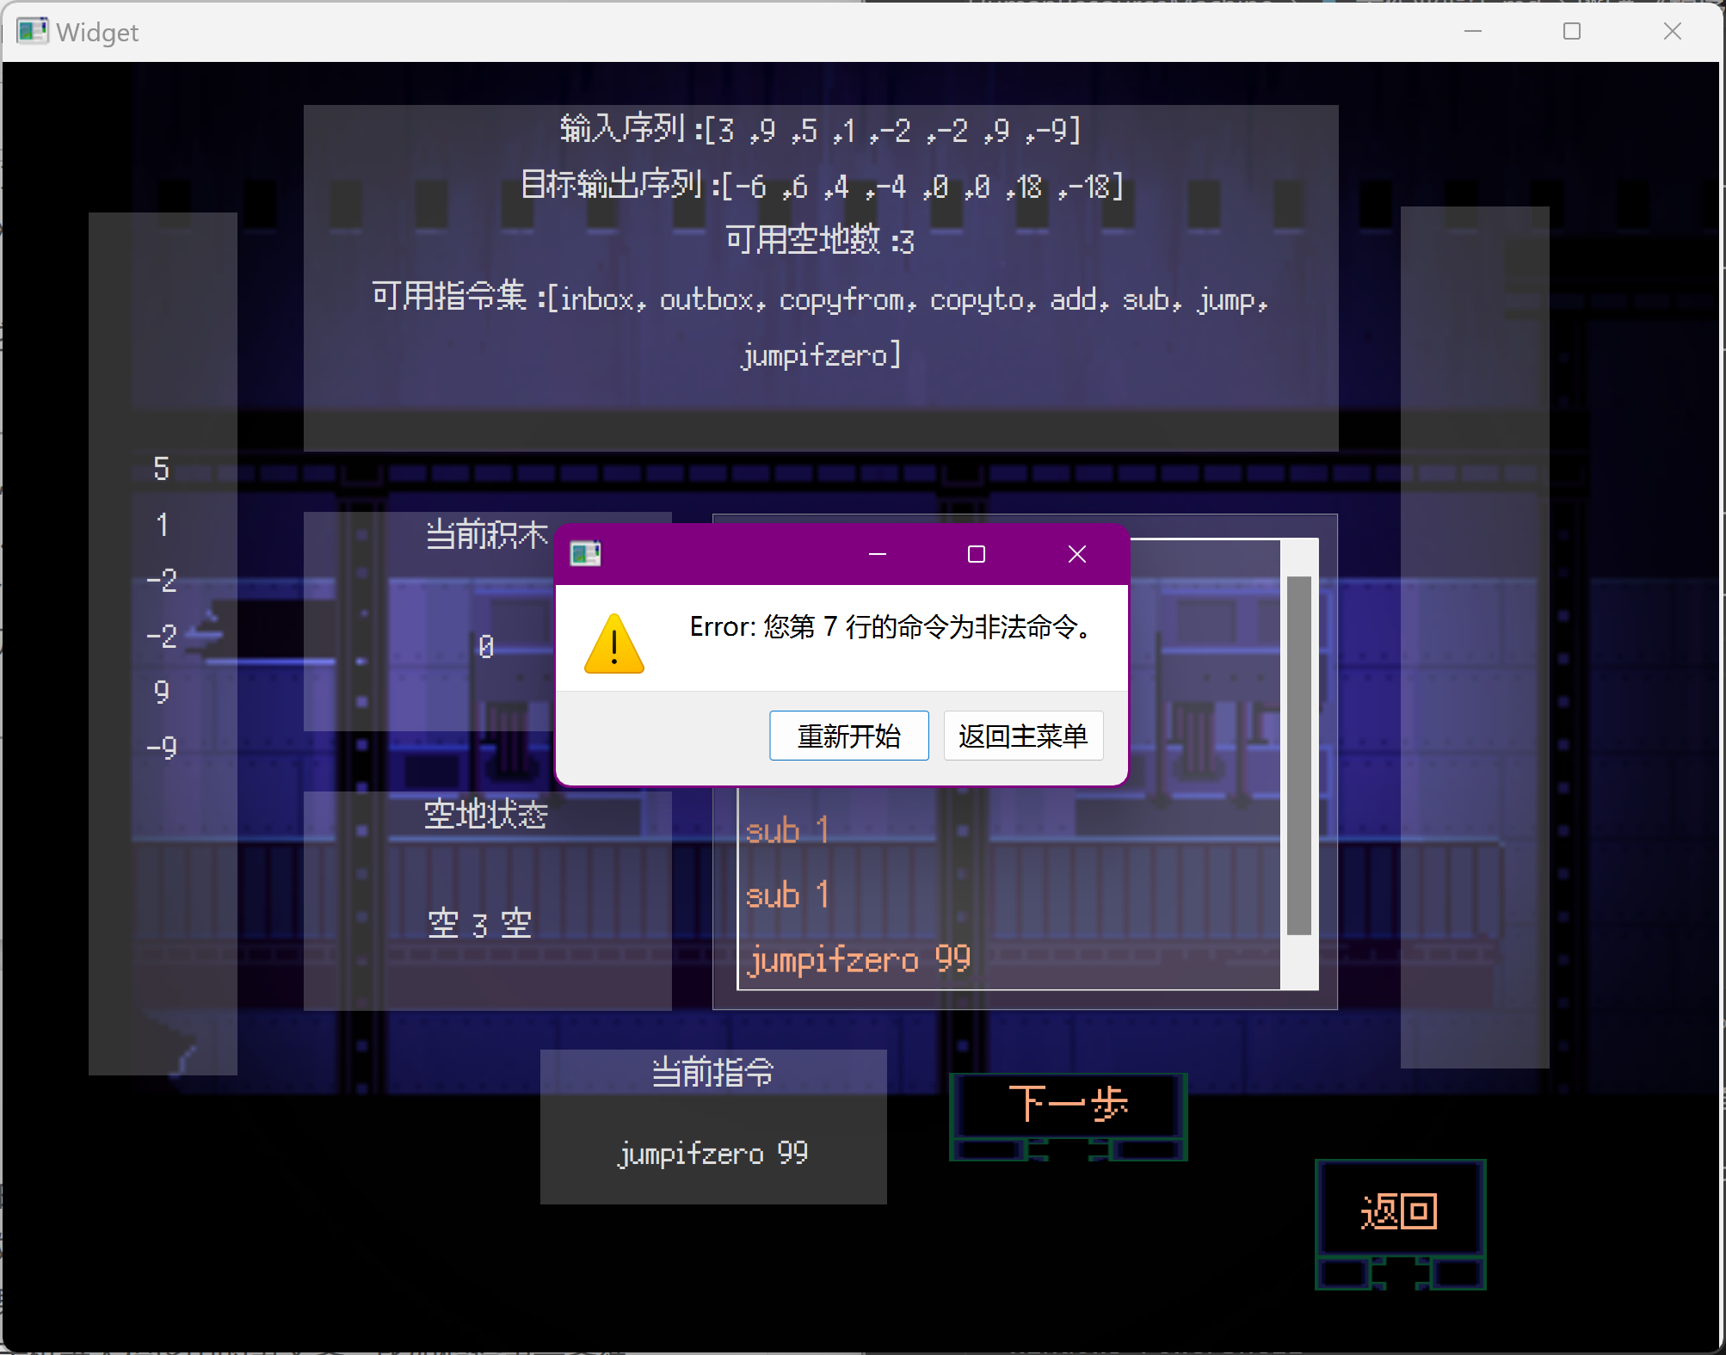Click the input queue value -9
This screenshot has height=1355, width=1726.
click(162, 747)
